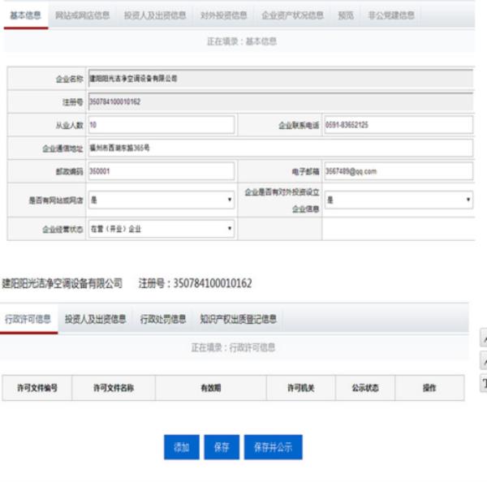Image resolution: width=487 pixels, height=482 pixels.
Task: Click the 有效期 column header
Action: (211, 388)
